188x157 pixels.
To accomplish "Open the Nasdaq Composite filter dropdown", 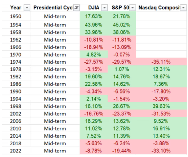I will [x=183, y=8].
